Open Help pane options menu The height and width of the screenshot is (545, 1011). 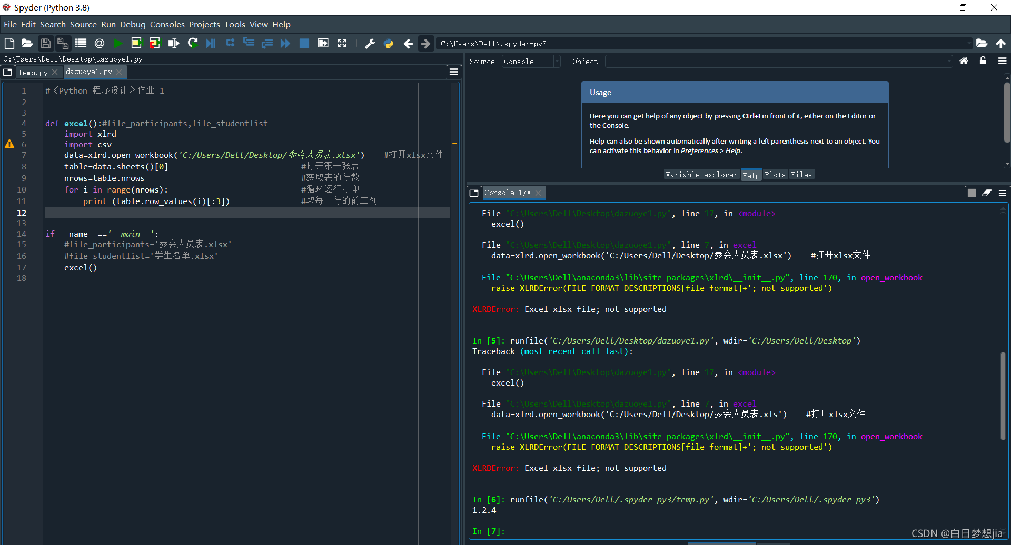1002,61
